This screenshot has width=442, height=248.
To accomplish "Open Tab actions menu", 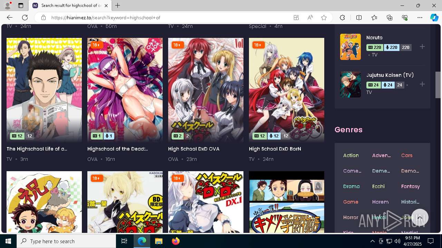I will [21, 6].
